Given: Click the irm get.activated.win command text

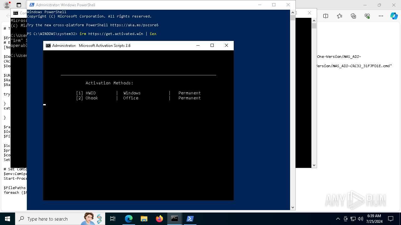Looking at the screenshot, I should (118, 34).
